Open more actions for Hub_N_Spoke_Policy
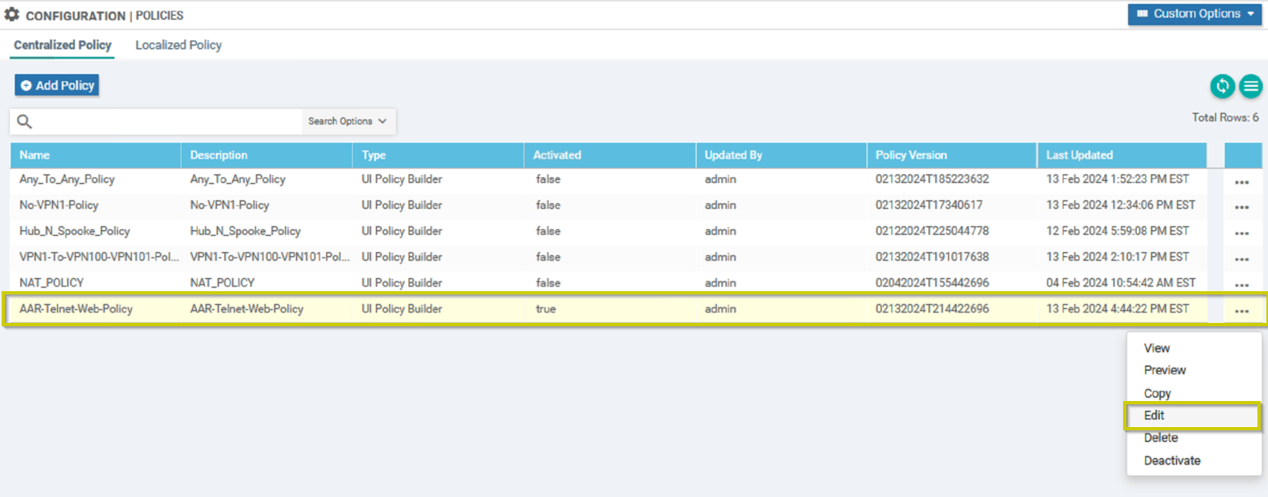Screen dimensions: 1268x497 tap(1242, 233)
